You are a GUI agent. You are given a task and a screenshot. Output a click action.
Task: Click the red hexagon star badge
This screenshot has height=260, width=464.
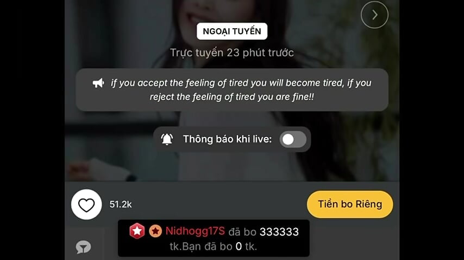point(137,231)
